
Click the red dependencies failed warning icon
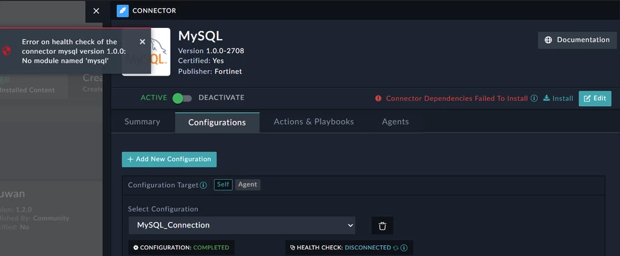pyautogui.click(x=378, y=98)
